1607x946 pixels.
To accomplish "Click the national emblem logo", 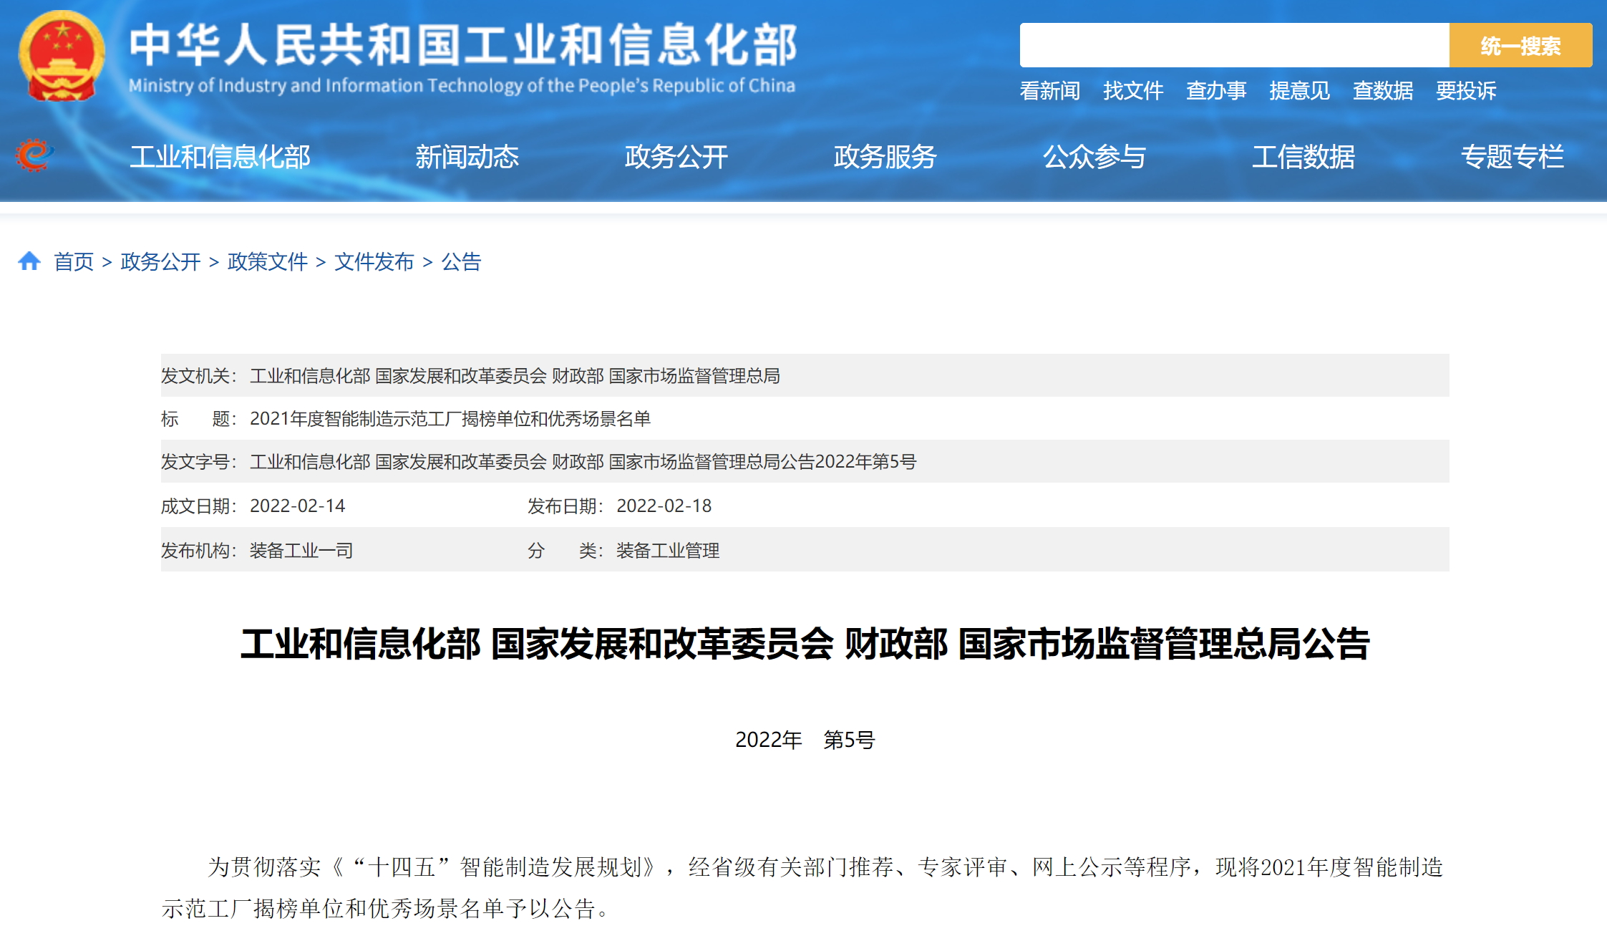I will point(62,56).
